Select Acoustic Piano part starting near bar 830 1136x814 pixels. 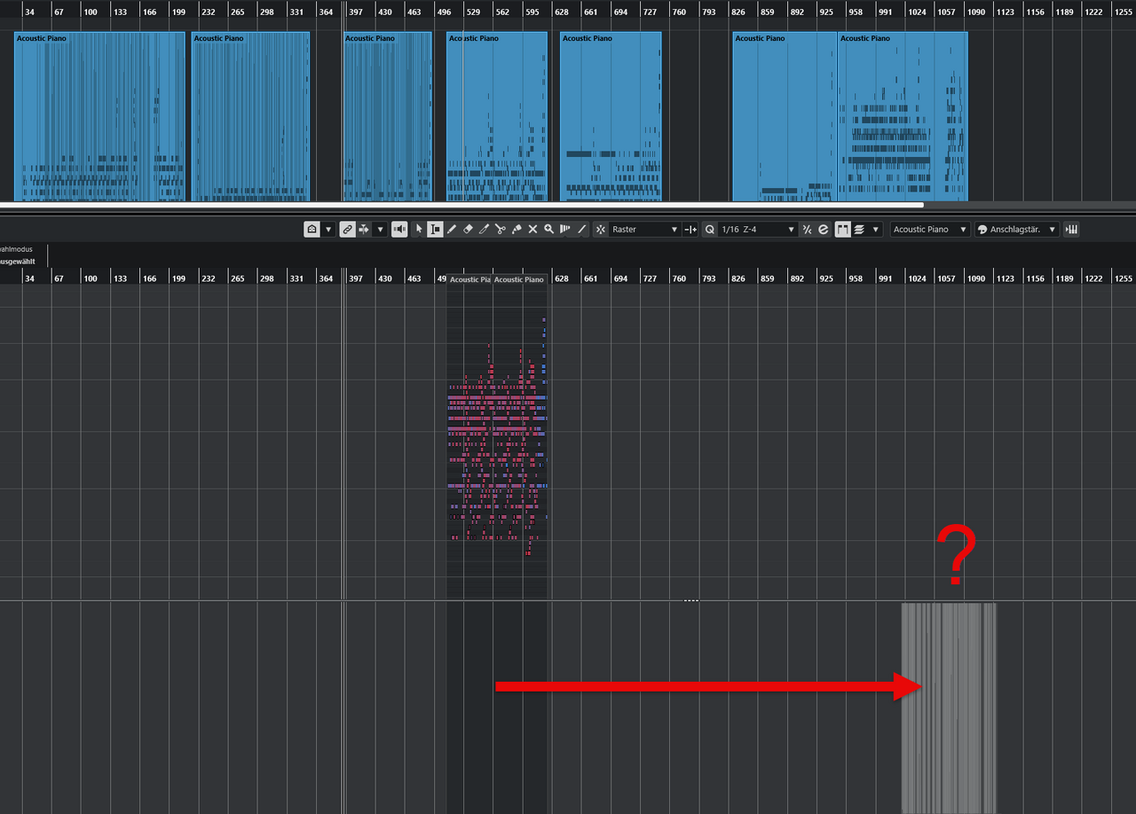pyautogui.click(x=785, y=116)
